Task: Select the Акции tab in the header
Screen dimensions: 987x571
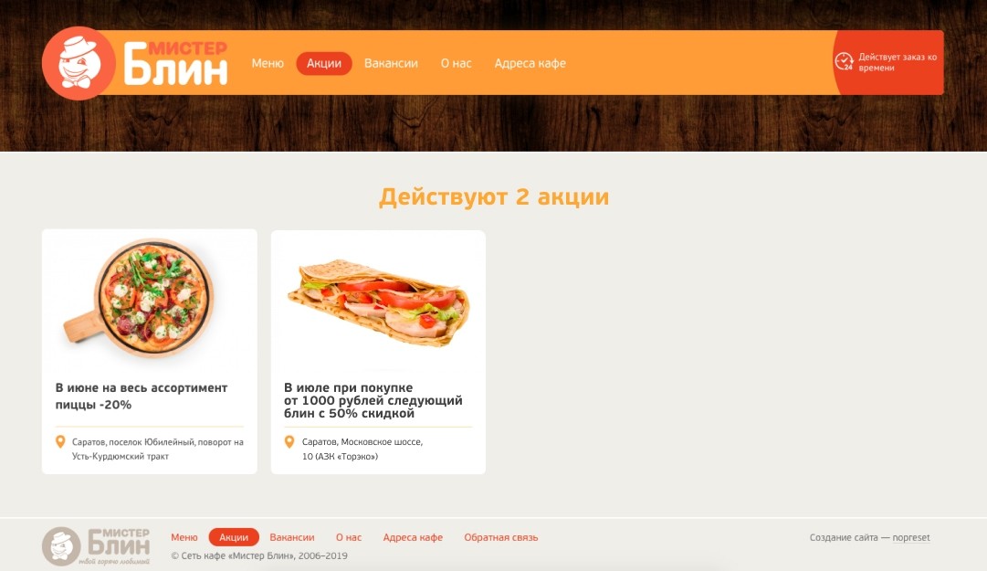Action: [324, 64]
